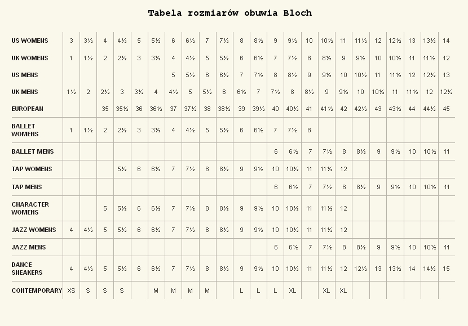Click European size 45 cell
The height and width of the screenshot is (326, 468).
coord(446,109)
